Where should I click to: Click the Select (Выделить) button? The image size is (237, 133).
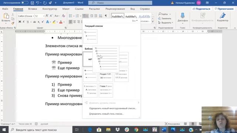(x=166, y=23)
